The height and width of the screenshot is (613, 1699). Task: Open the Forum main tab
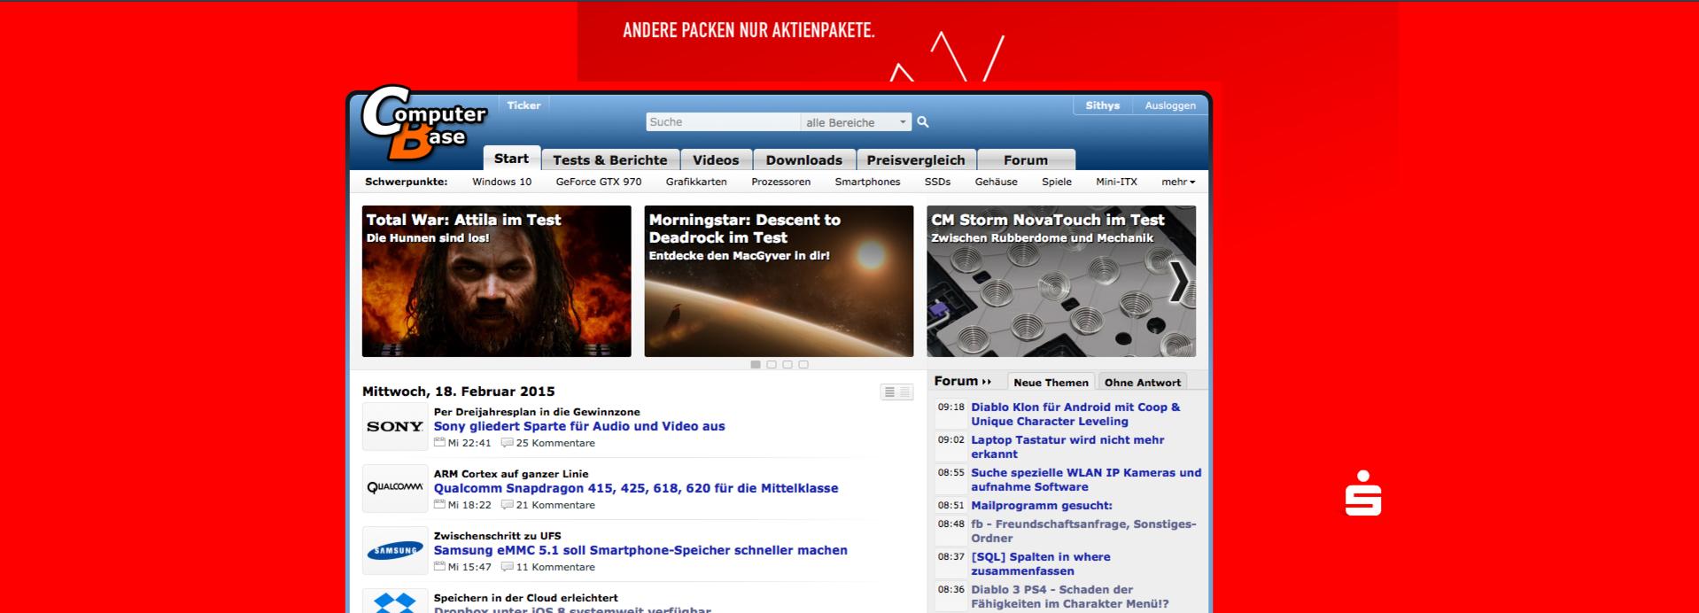[1026, 159]
